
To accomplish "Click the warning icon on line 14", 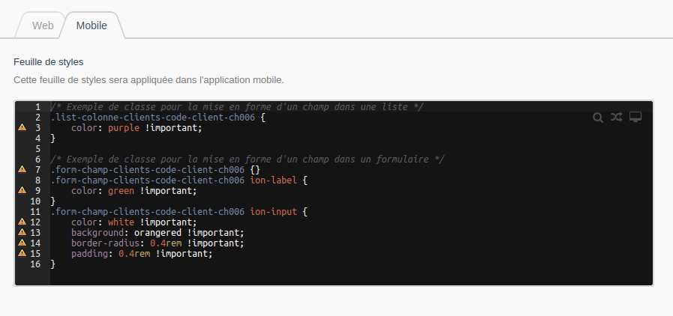I will tap(23, 243).
